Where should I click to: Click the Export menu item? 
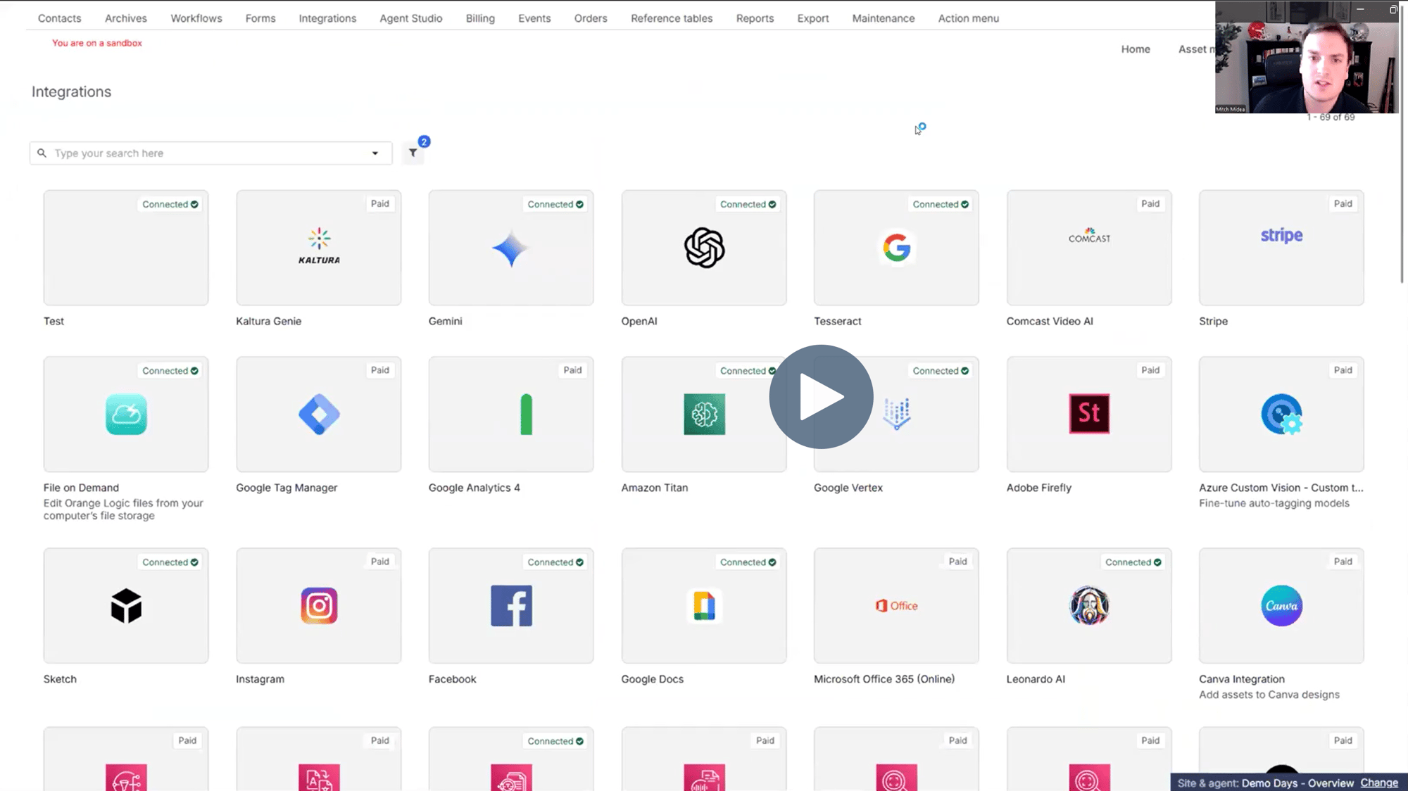pyautogui.click(x=813, y=18)
